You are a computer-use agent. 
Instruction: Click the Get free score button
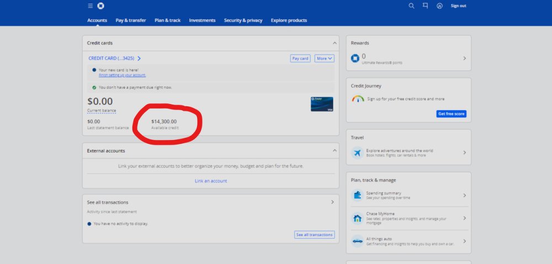coord(452,114)
